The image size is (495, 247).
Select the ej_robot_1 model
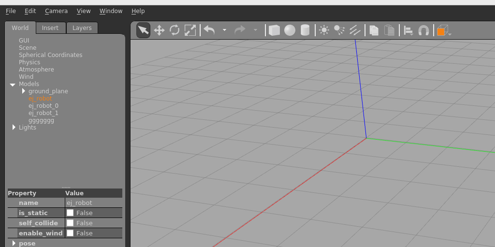[x=44, y=113]
